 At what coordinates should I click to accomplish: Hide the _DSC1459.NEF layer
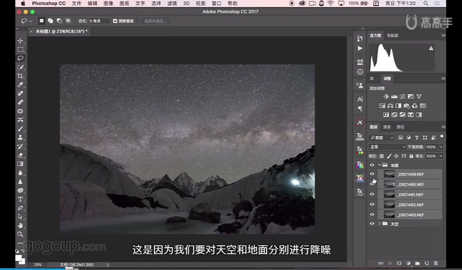[372, 174]
